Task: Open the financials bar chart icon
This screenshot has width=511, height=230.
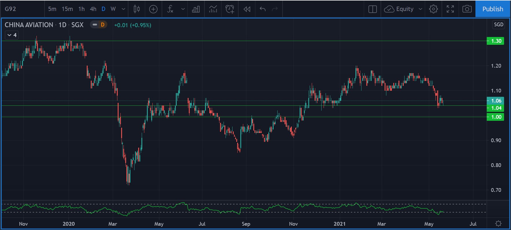Action: coord(196,9)
